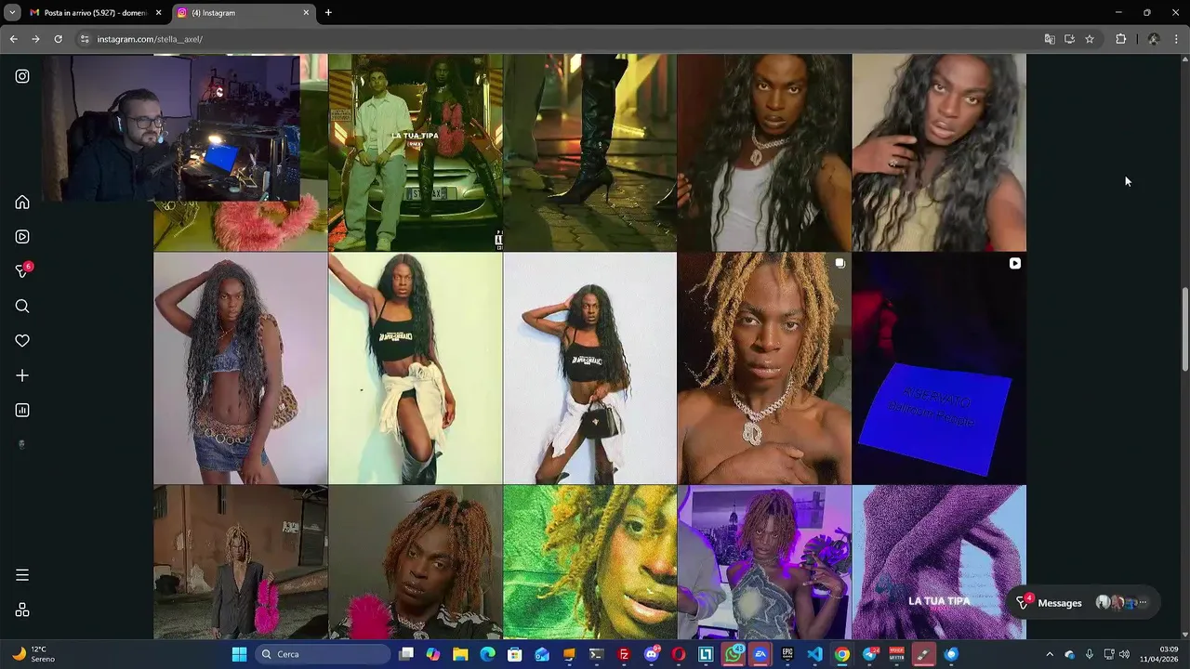Open the black high-heel boots post
Screen dimensions: 1190x669
590,152
